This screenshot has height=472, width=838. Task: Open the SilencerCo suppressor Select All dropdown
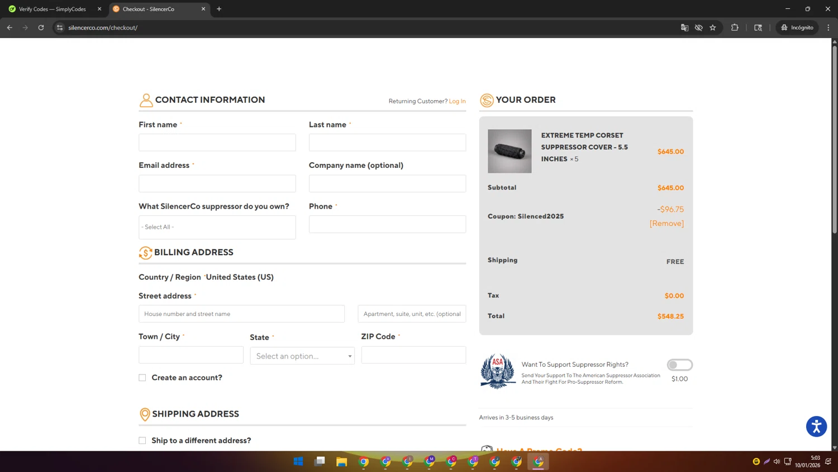click(x=217, y=227)
